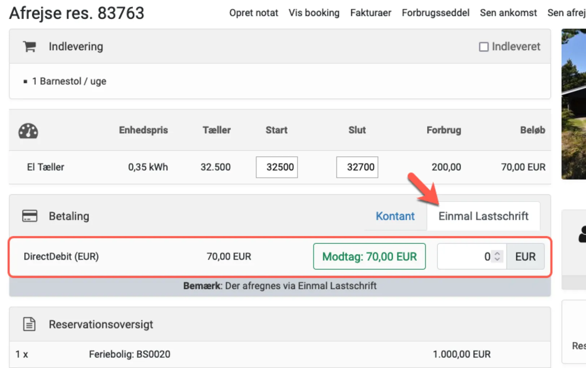
Task: Select the Einmal Lastschrift payment option
Action: (483, 216)
